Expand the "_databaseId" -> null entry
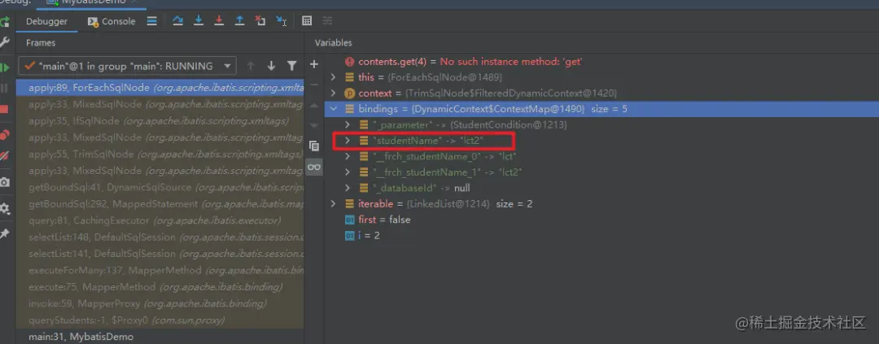 [348, 188]
